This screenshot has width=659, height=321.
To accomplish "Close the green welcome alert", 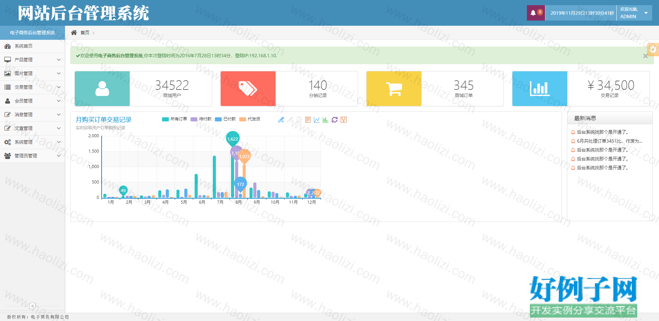I will 645,56.
